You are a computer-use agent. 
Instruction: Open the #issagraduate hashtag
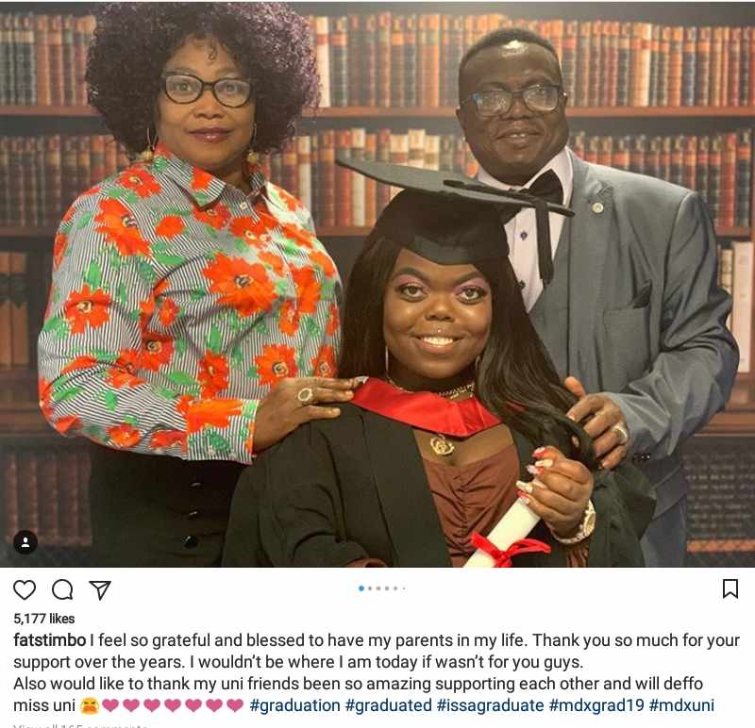click(x=490, y=705)
